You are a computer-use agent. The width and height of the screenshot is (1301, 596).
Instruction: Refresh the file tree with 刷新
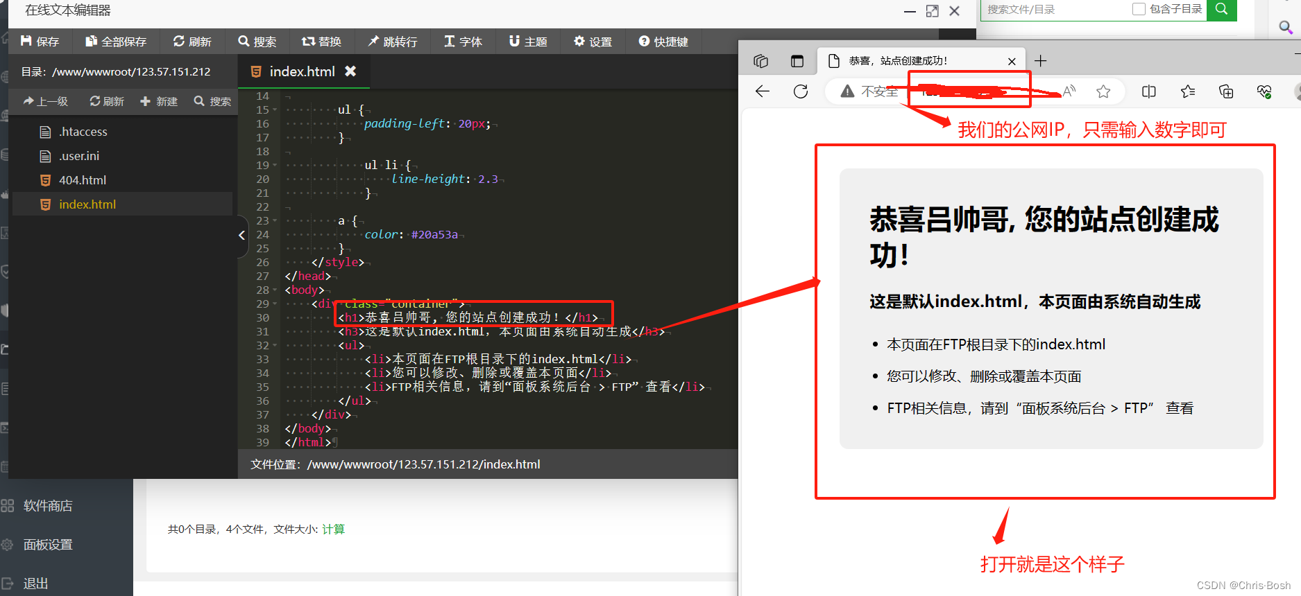click(107, 101)
